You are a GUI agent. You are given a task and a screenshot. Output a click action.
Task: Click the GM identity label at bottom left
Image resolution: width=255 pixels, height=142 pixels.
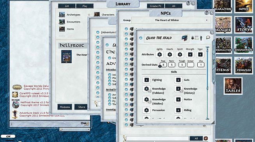(x=8, y=136)
